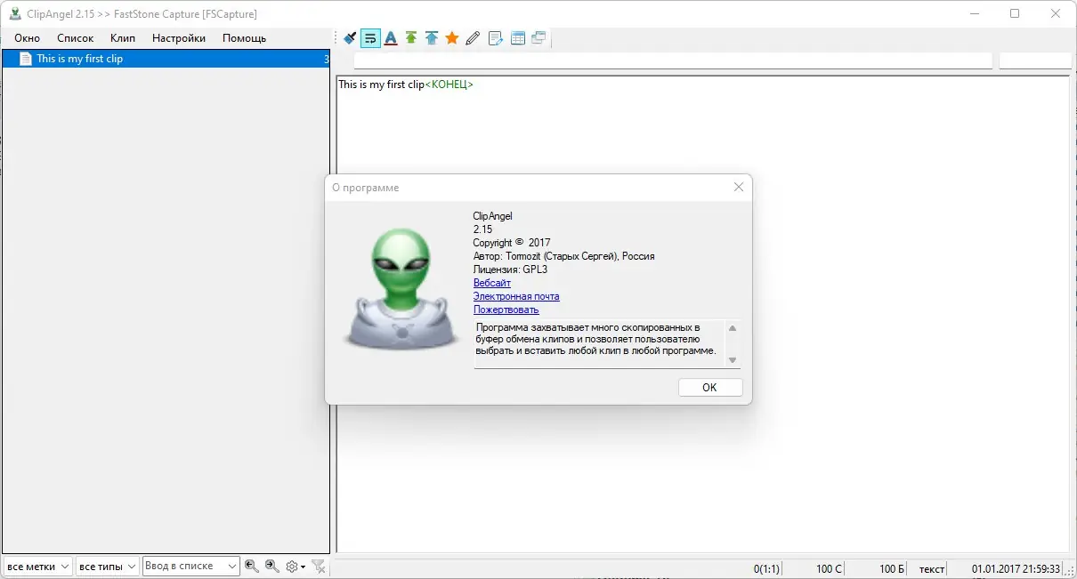The height and width of the screenshot is (579, 1077).
Task: Click the wide blank field above the clip text
Action: click(673, 60)
